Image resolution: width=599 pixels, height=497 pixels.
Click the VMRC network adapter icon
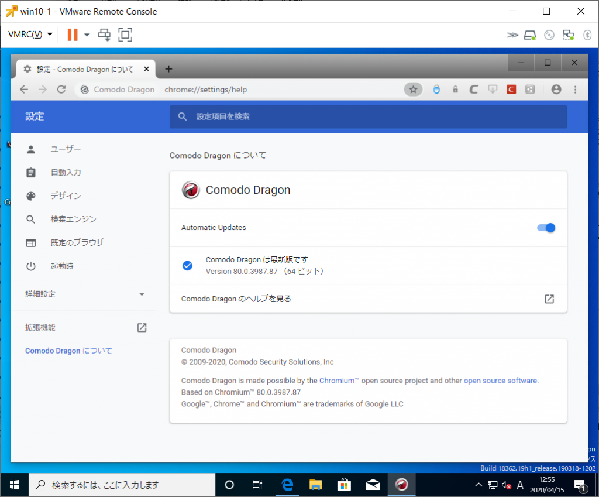point(569,35)
